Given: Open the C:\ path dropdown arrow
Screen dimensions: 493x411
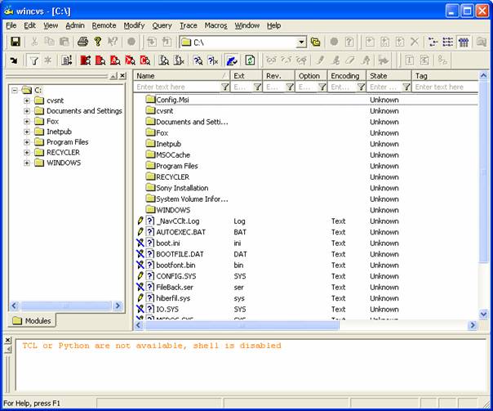Looking at the screenshot, I should point(300,42).
